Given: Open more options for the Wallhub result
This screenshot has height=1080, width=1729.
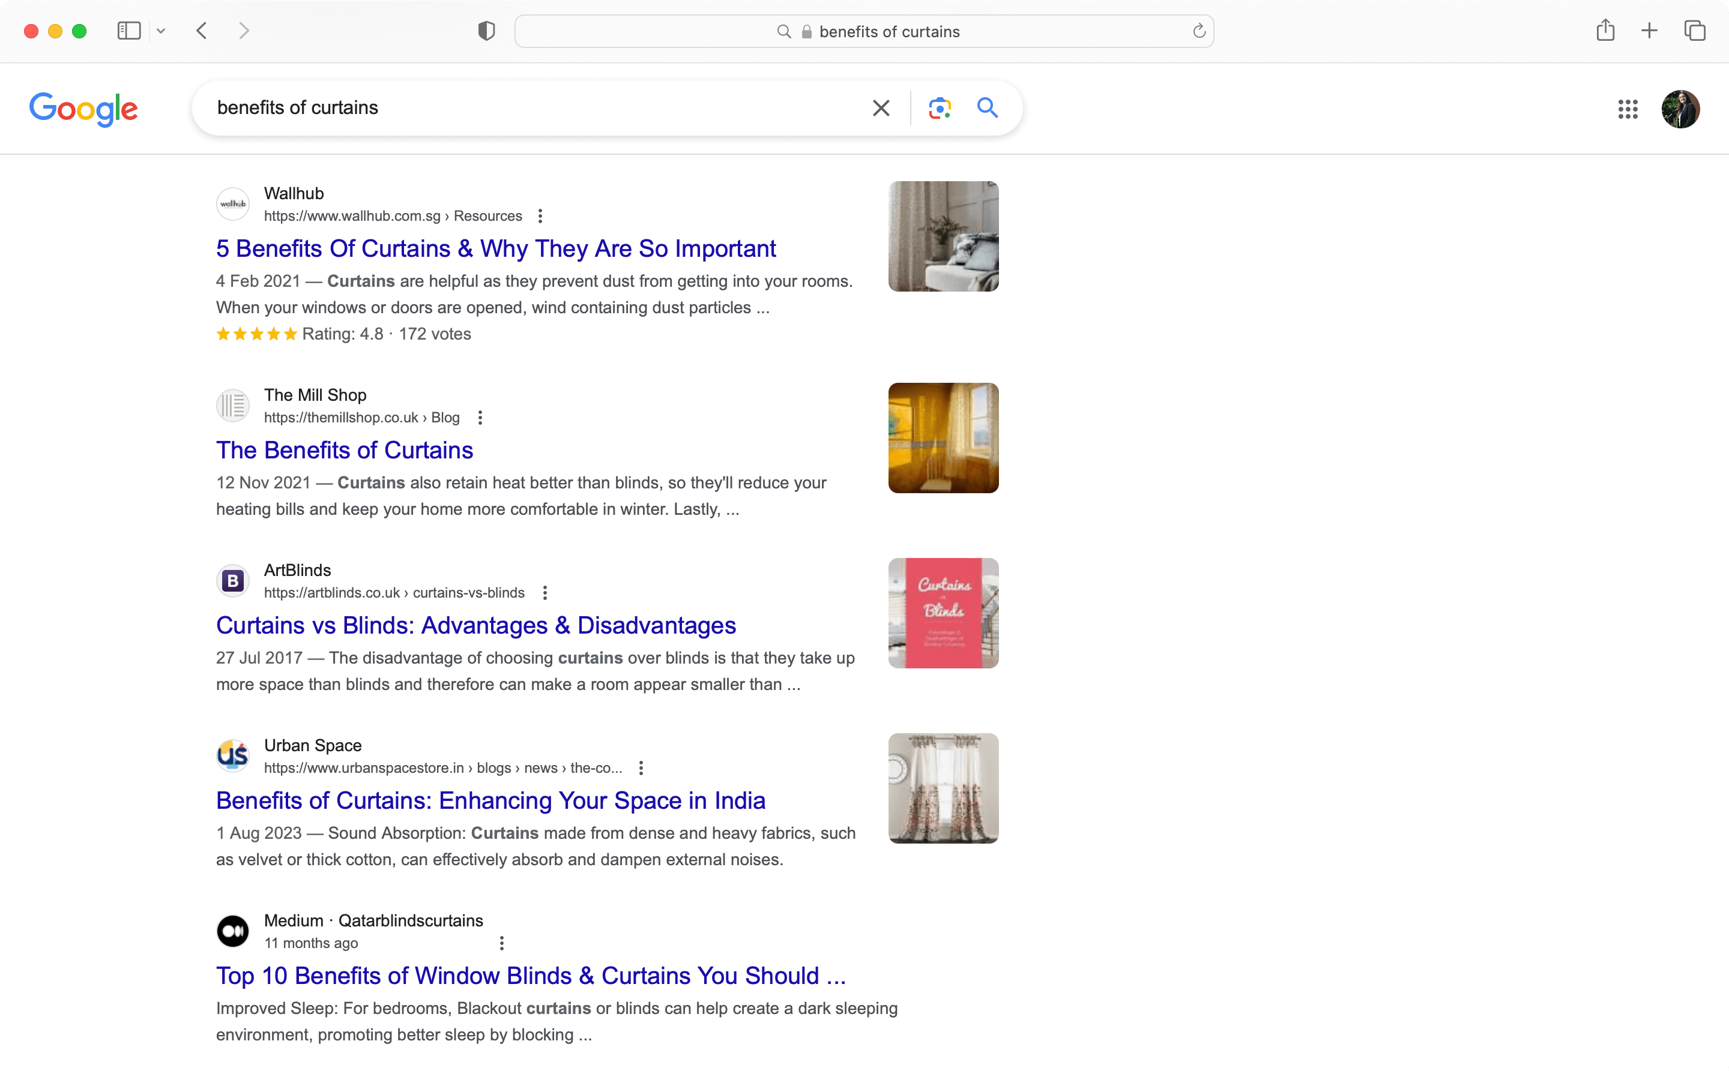Looking at the screenshot, I should 540,216.
